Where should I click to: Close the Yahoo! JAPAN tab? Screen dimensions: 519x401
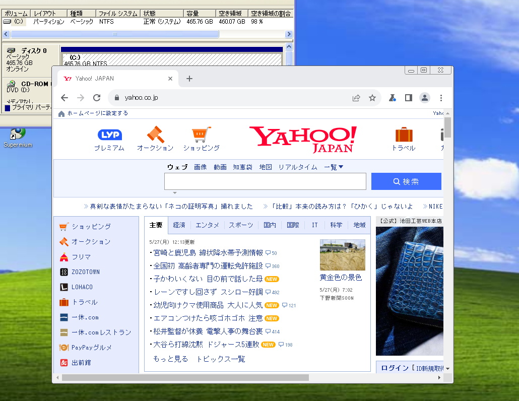170,79
